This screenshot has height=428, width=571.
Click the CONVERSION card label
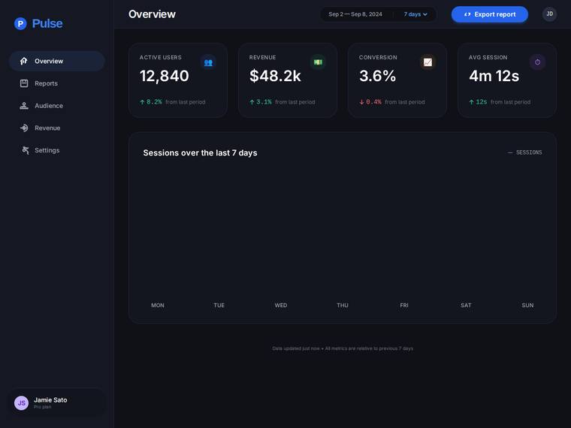pos(378,58)
